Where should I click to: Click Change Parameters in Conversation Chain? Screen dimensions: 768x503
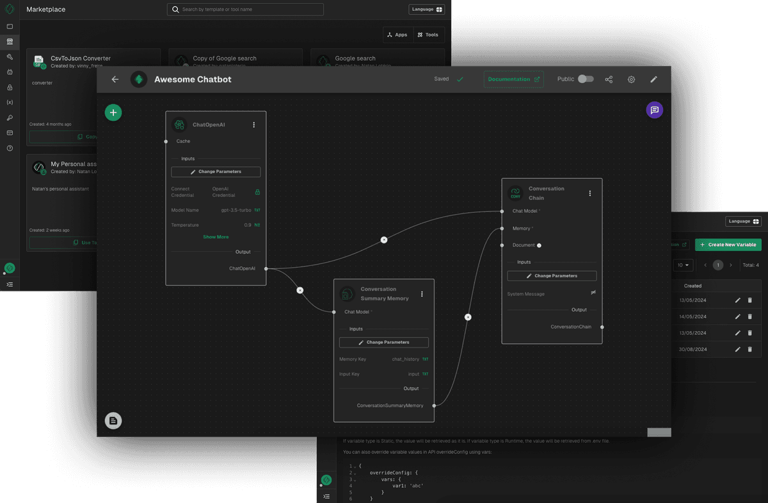(x=552, y=275)
